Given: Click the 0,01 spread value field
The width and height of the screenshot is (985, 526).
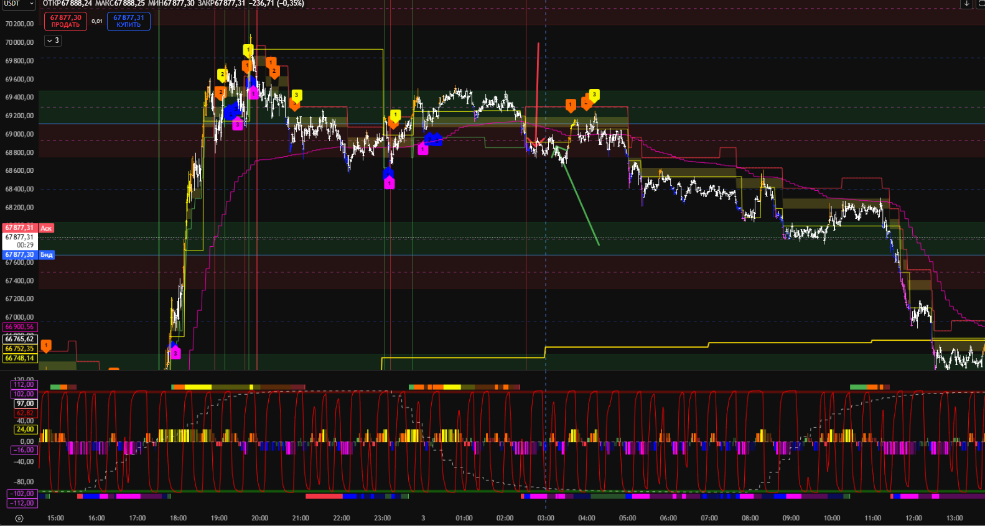Looking at the screenshot, I should (97, 21).
